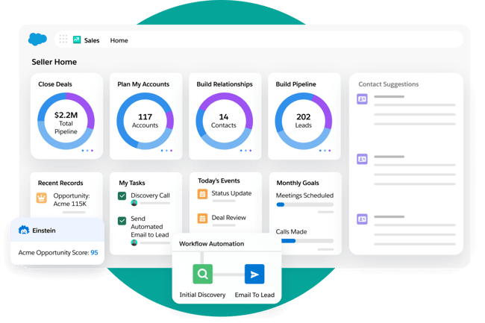Click the legend dots on Build Relationships card

[245, 151]
